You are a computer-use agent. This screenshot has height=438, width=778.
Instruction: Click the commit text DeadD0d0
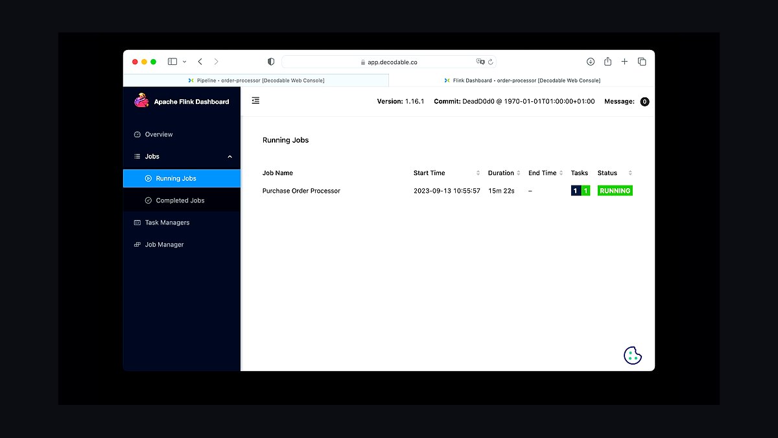point(478,102)
